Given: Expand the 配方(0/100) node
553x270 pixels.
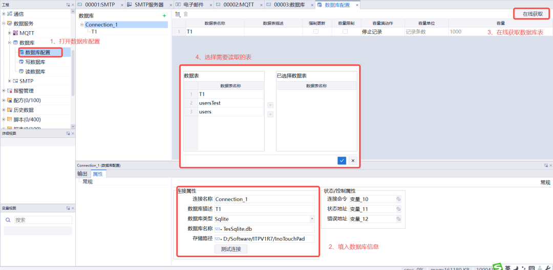Looking at the screenshot, I should (4, 100).
